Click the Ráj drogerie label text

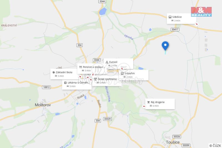pyautogui.click(x=158, y=102)
